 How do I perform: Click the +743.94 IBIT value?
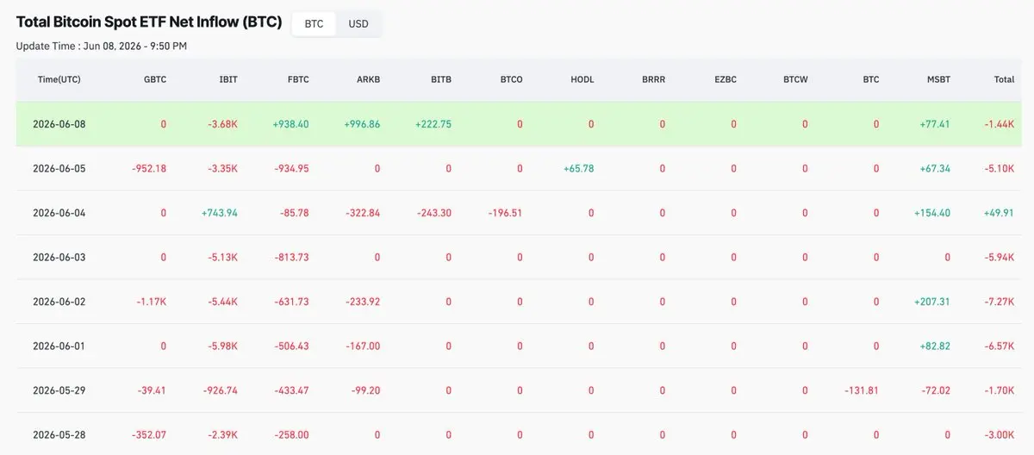tap(219, 213)
